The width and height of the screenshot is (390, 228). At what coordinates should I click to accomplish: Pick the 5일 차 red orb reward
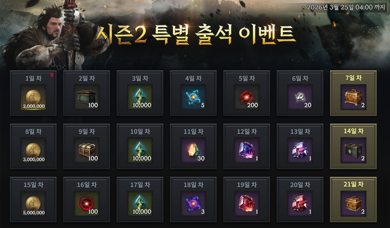coord(247,97)
